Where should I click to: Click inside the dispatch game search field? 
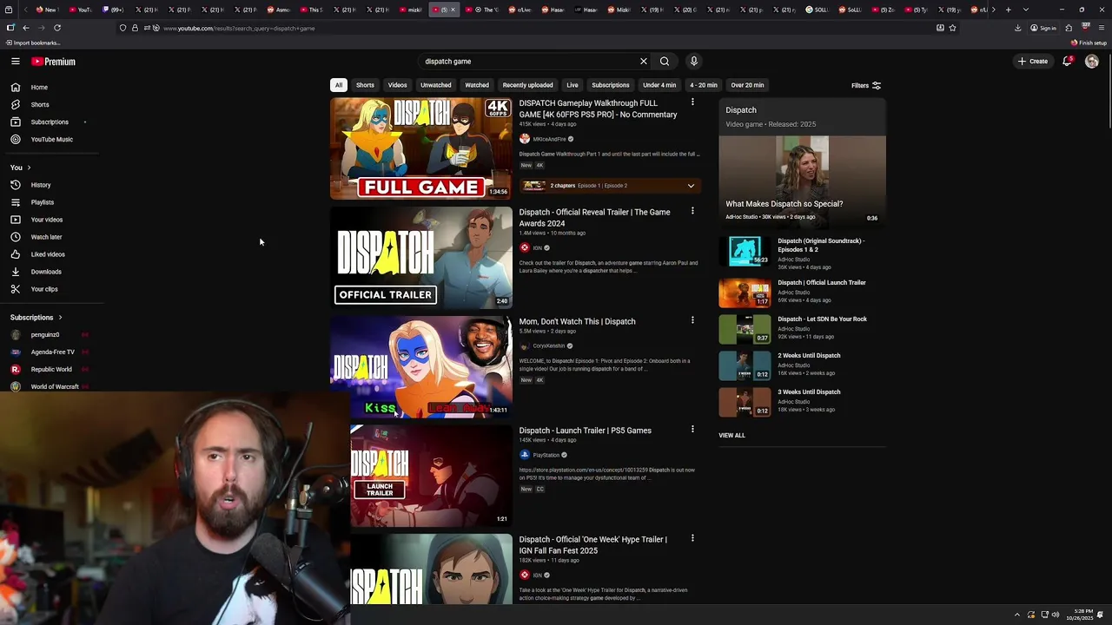[528, 62]
